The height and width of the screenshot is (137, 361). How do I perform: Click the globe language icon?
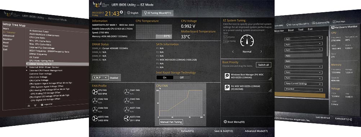(x=128, y=13)
